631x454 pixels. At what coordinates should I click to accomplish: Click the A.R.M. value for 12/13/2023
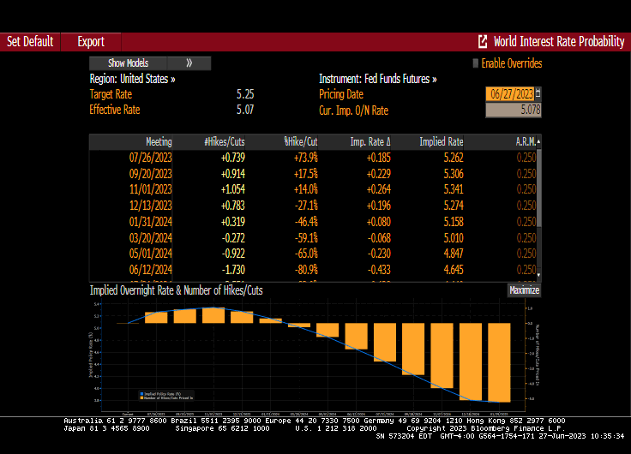(526, 206)
